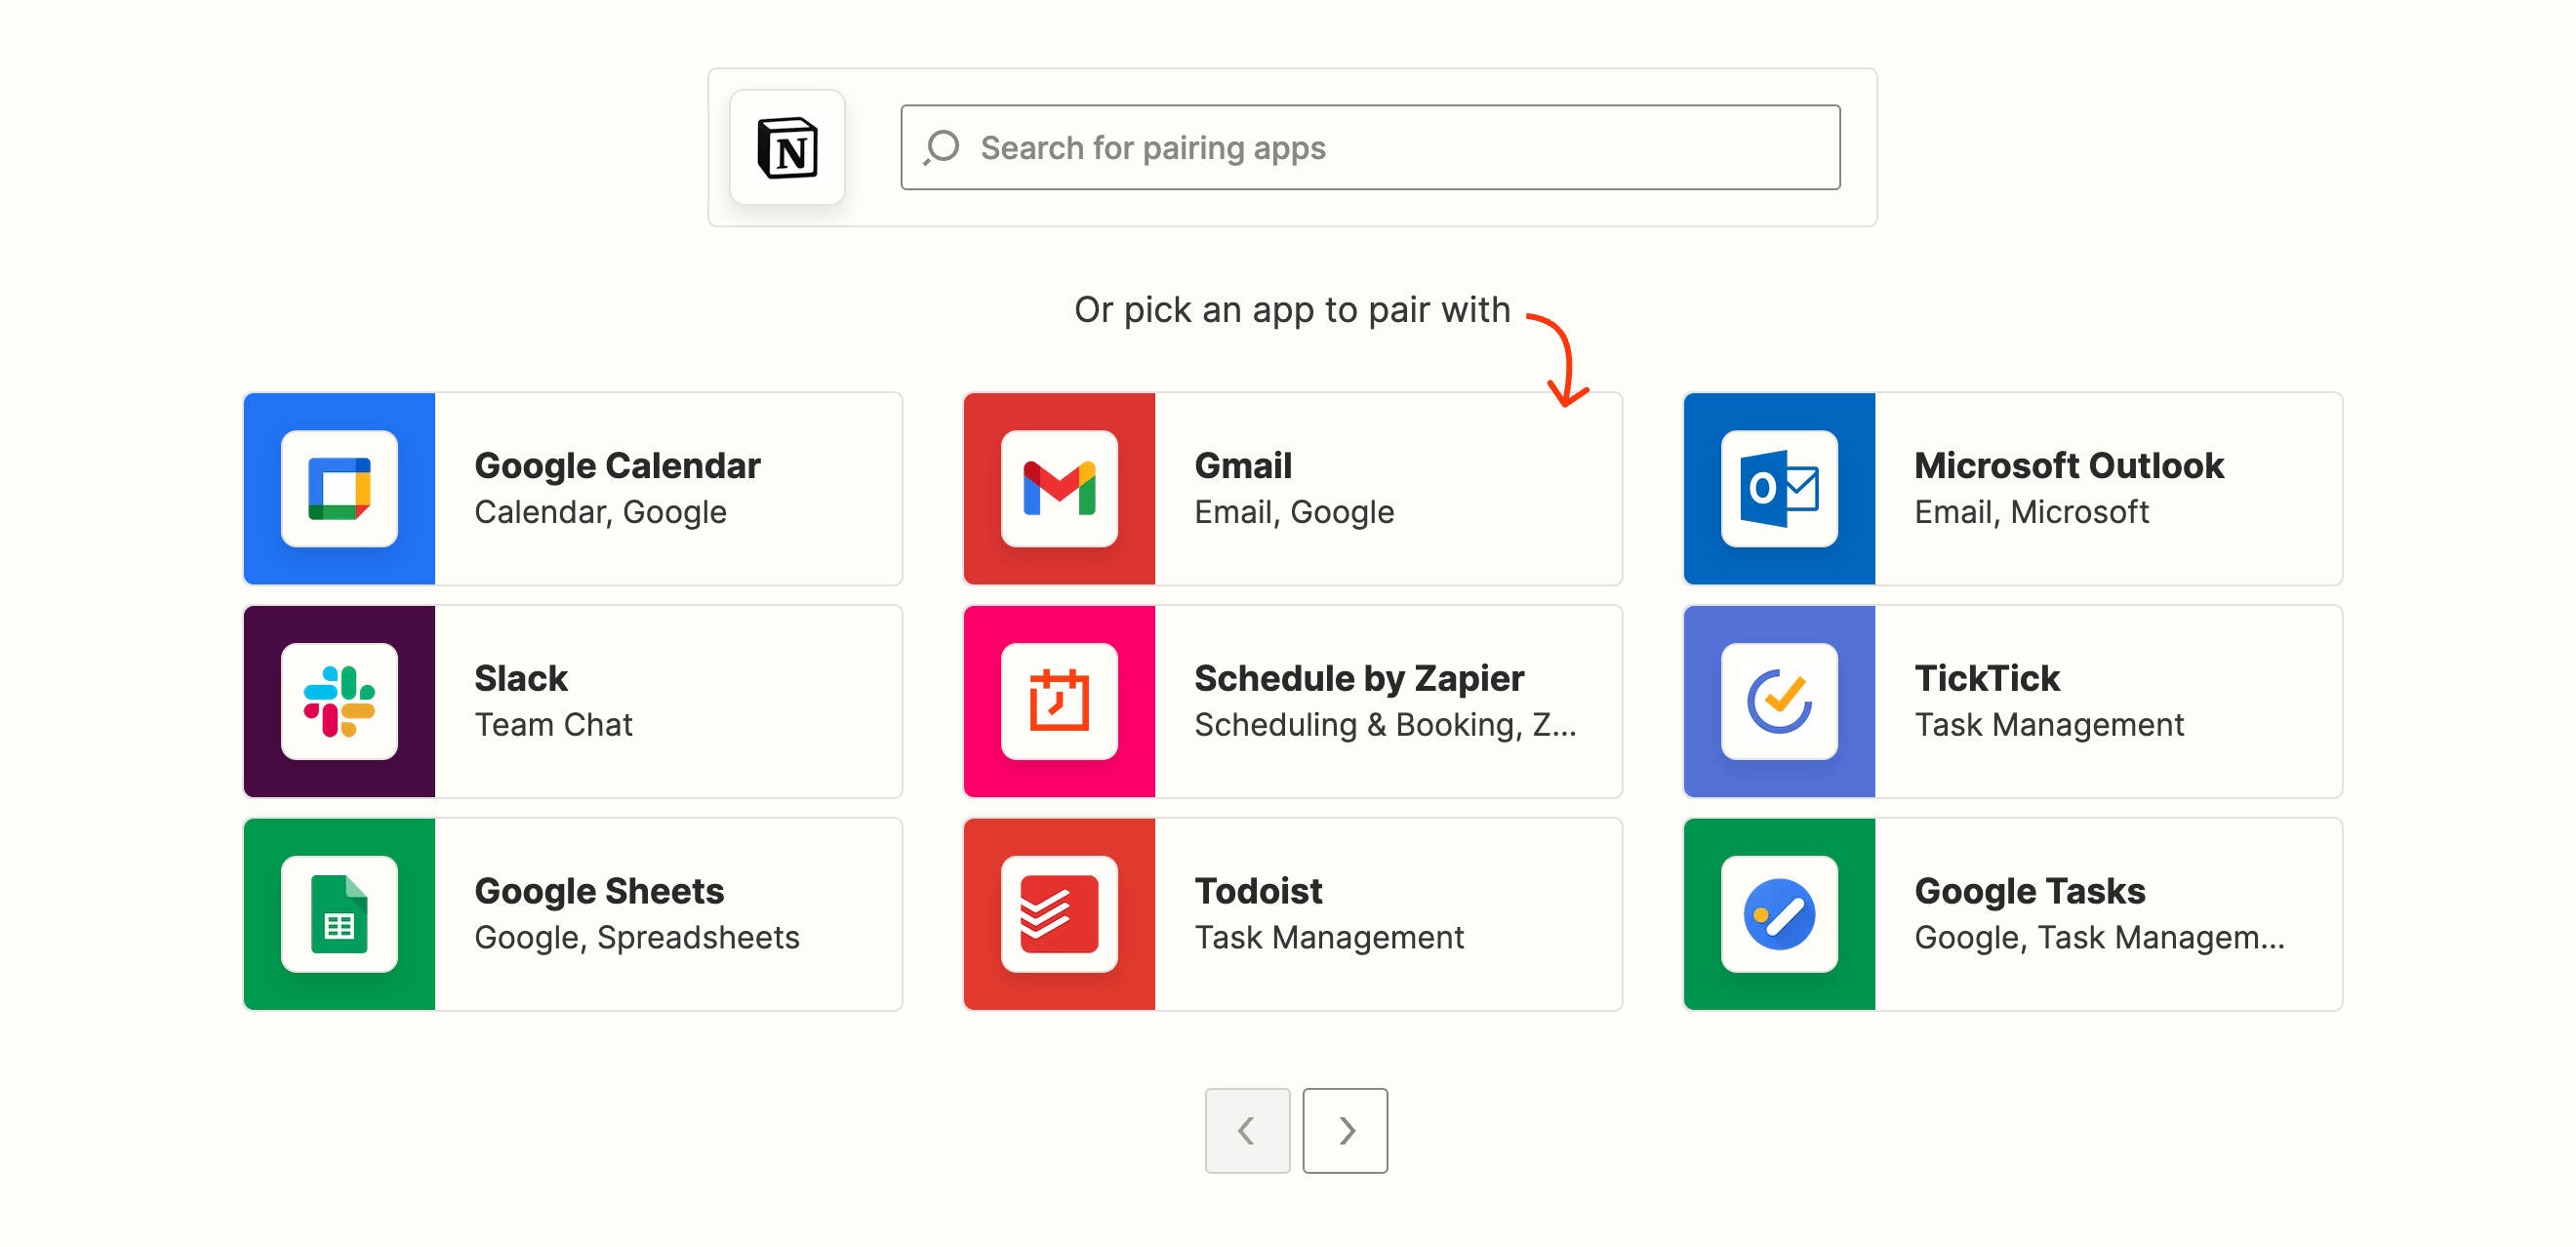The width and height of the screenshot is (2576, 1247).
Task: Go to next page of apps
Action: (1345, 1130)
